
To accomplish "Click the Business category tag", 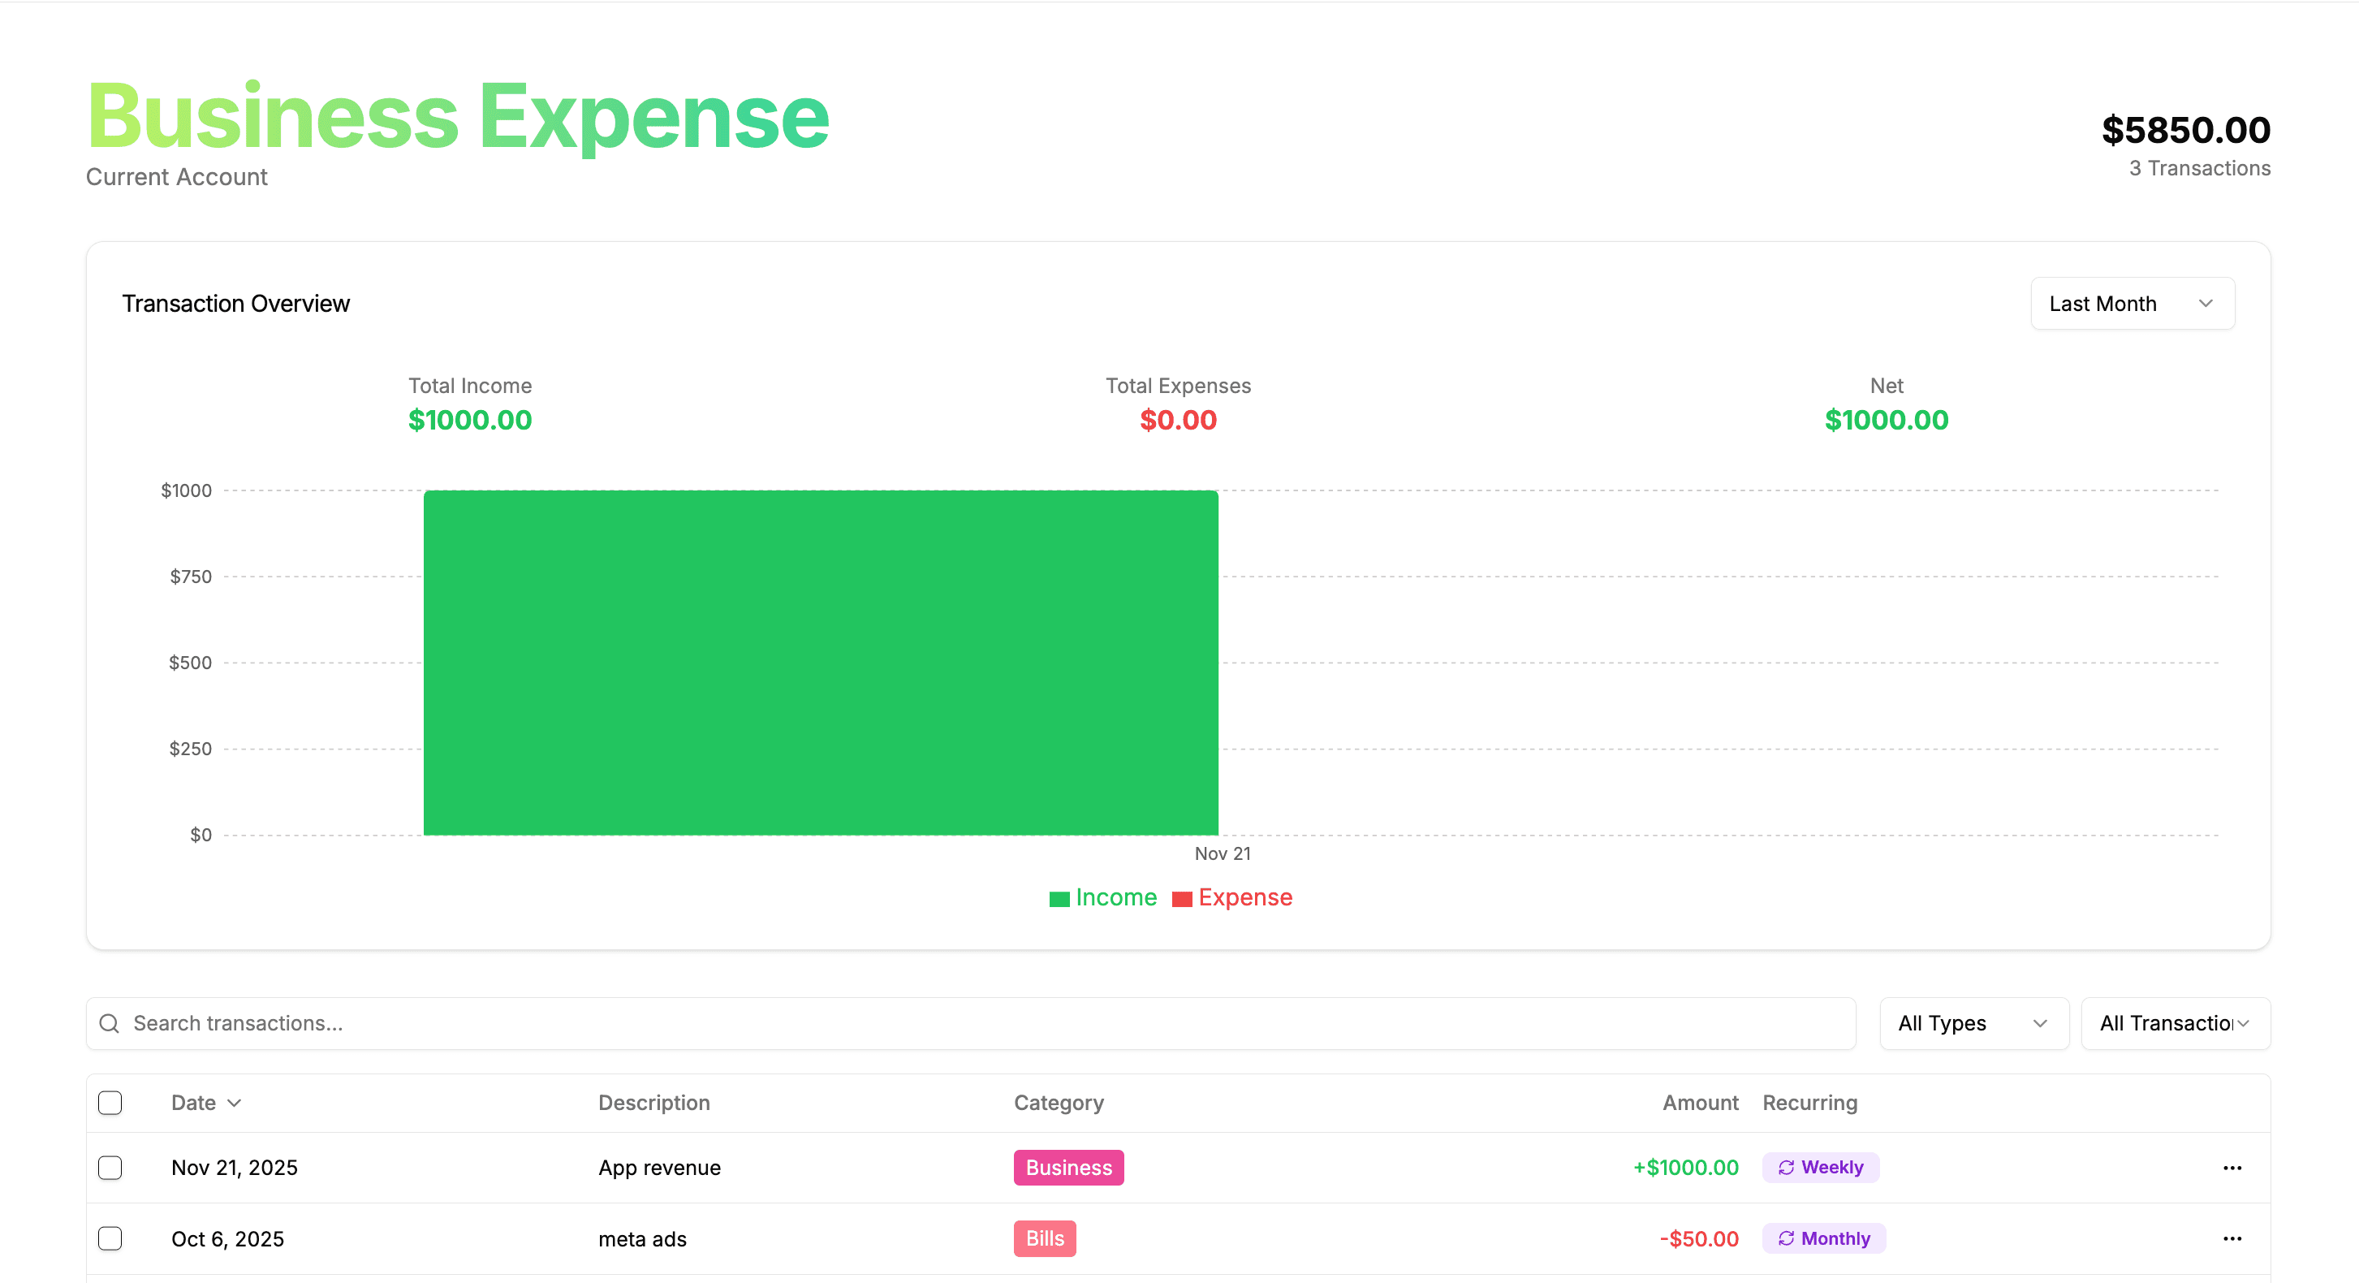I will pyautogui.click(x=1067, y=1168).
